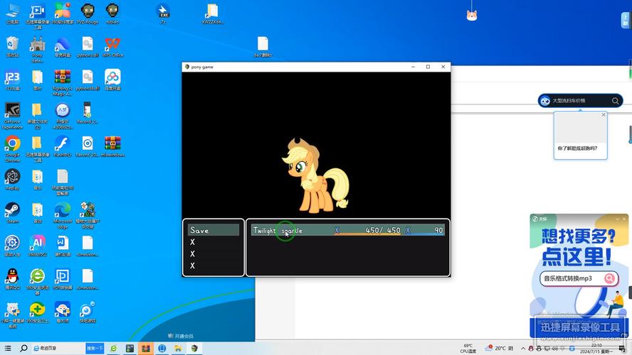Click the taskbar browser search field

coord(58,348)
